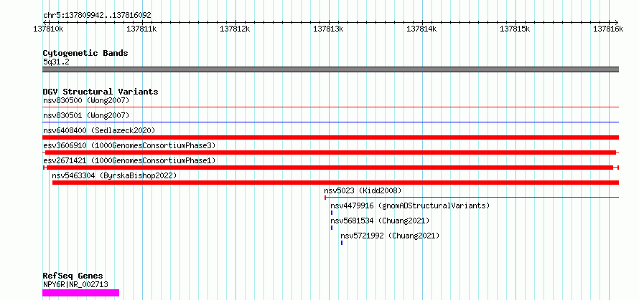
Task: Click the thick red nsv6408400 variant bar
Action: [330, 137]
